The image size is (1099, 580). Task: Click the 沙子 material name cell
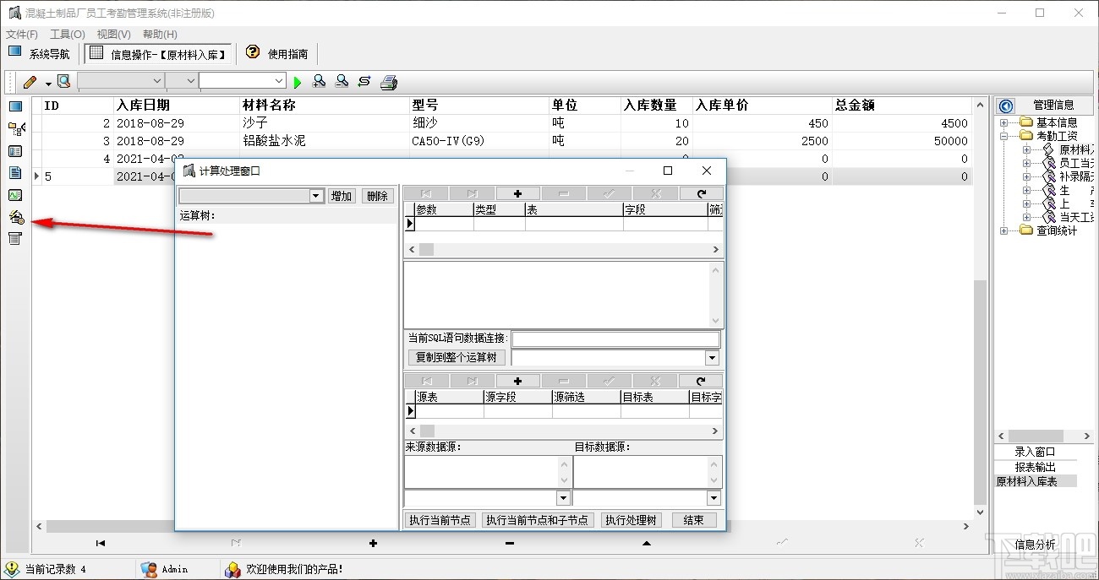(x=325, y=123)
